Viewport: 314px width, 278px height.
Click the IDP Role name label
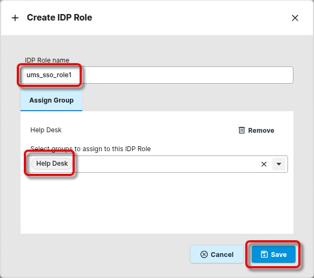(47, 60)
